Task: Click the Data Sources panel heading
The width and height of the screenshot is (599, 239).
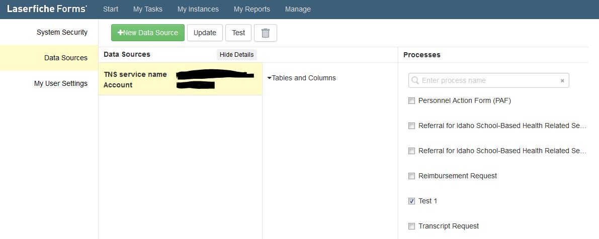Action: pos(127,55)
